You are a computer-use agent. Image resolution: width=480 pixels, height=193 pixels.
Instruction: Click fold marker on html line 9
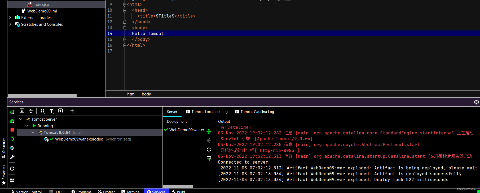[x=125, y=5]
